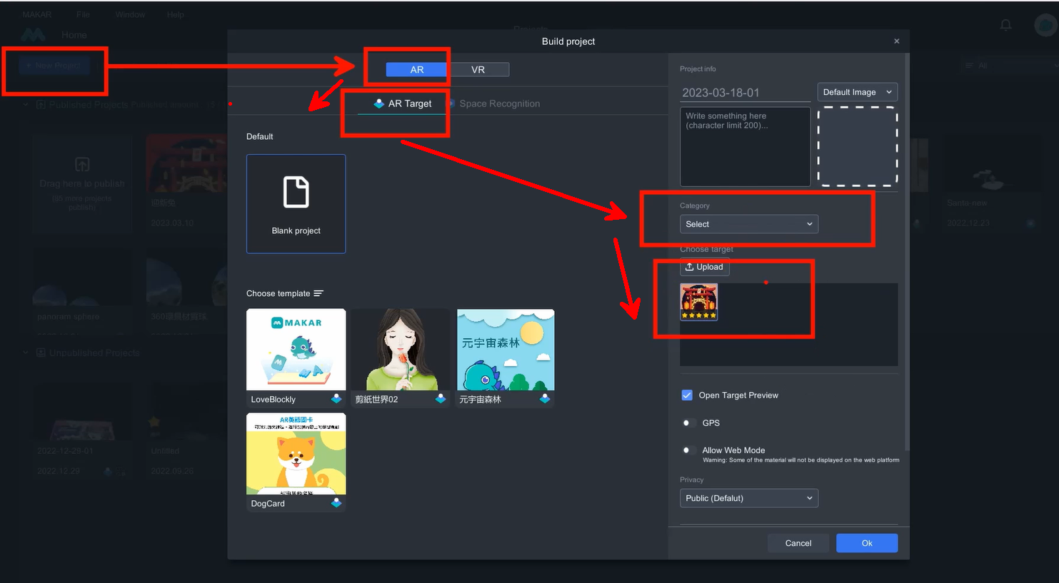Screen dimensions: 1059x583
Task: Click the sort icon beside Choose template
Action: 318,293
